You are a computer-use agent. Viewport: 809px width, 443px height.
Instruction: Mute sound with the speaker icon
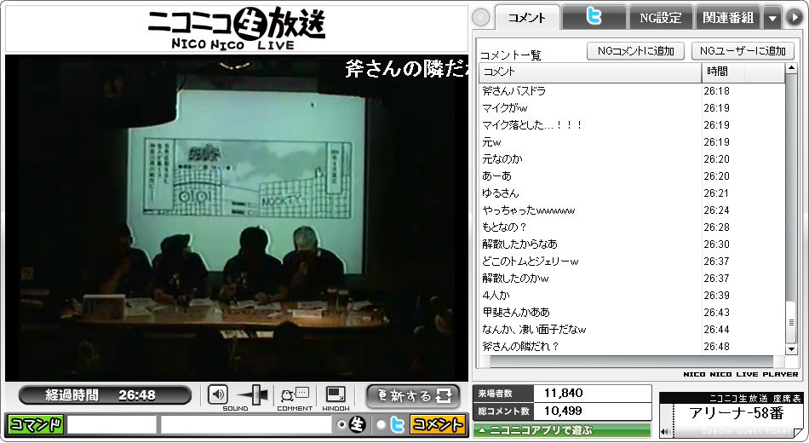(x=218, y=395)
